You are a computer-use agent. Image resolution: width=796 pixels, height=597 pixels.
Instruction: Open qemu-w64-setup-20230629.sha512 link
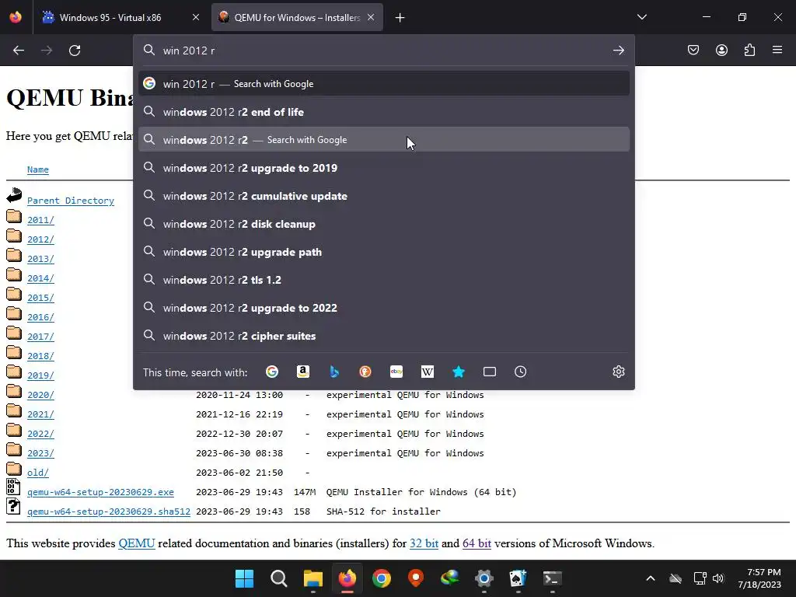(x=109, y=511)
